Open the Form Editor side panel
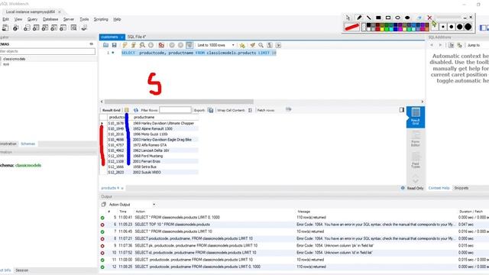The height and width of the screenshot is (275, 489). 416,139
